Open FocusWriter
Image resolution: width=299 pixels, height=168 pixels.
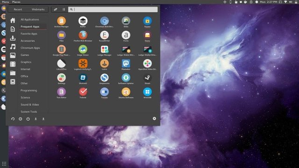(x=105, y=35)
